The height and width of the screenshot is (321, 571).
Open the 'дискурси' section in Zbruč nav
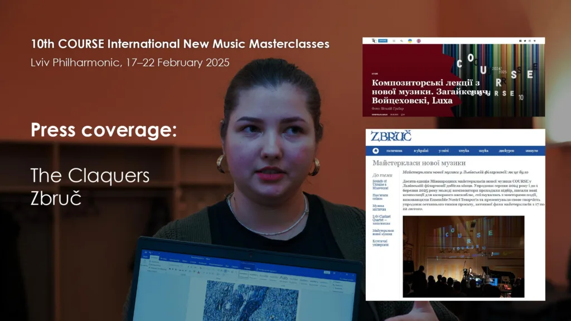(506, 150)
